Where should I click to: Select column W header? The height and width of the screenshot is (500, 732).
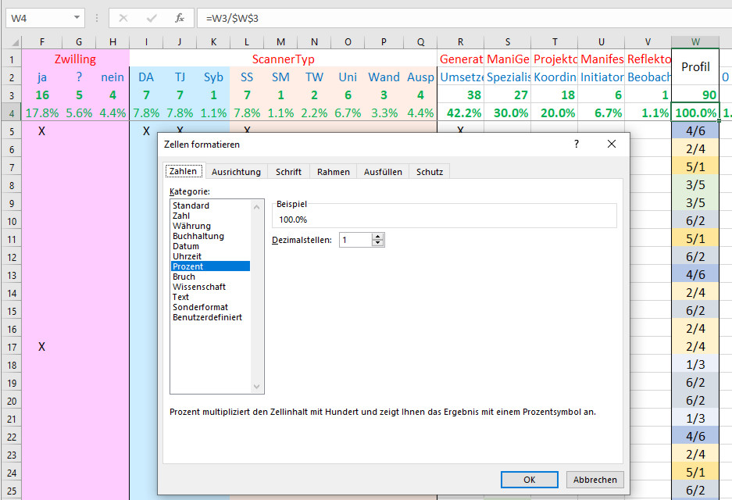click(695, 42)
